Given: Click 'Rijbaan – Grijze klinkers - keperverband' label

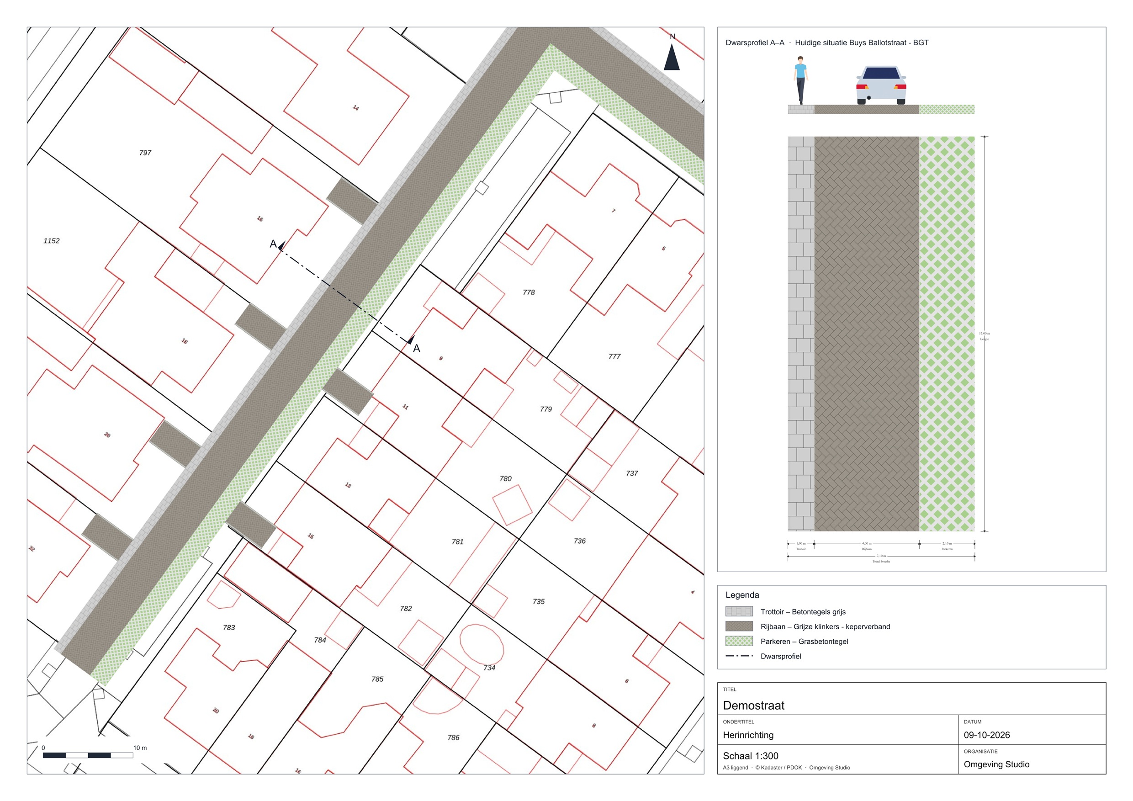Looking at the screenshot, I should coord(826,627).
